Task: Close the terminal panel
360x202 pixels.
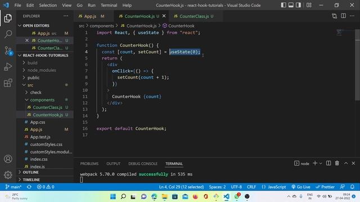Action: click(353, 163)
